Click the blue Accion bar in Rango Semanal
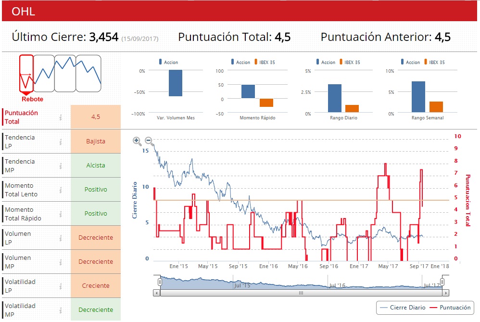 coord(418,97)
